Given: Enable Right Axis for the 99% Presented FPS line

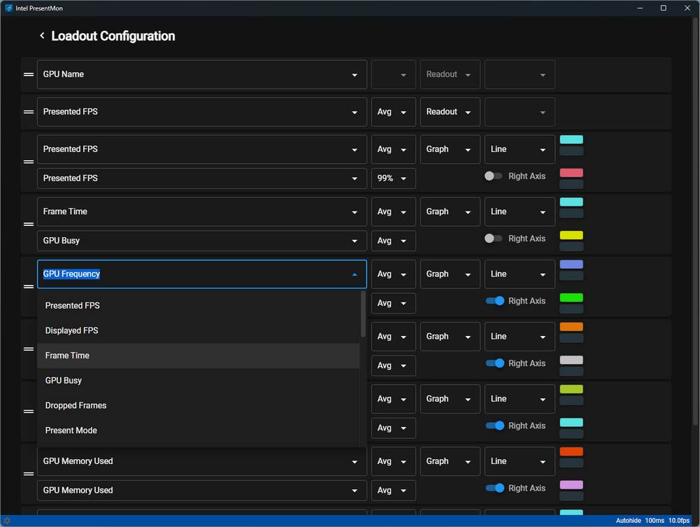Looking at the screenshot, I should tap(495, 176).
